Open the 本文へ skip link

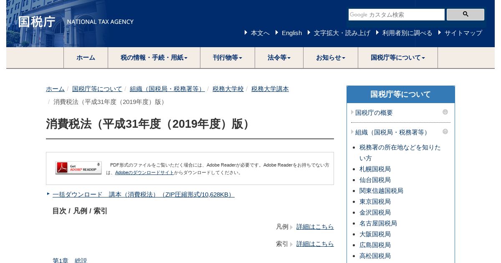pyautogui.click(x=260, y=33)
